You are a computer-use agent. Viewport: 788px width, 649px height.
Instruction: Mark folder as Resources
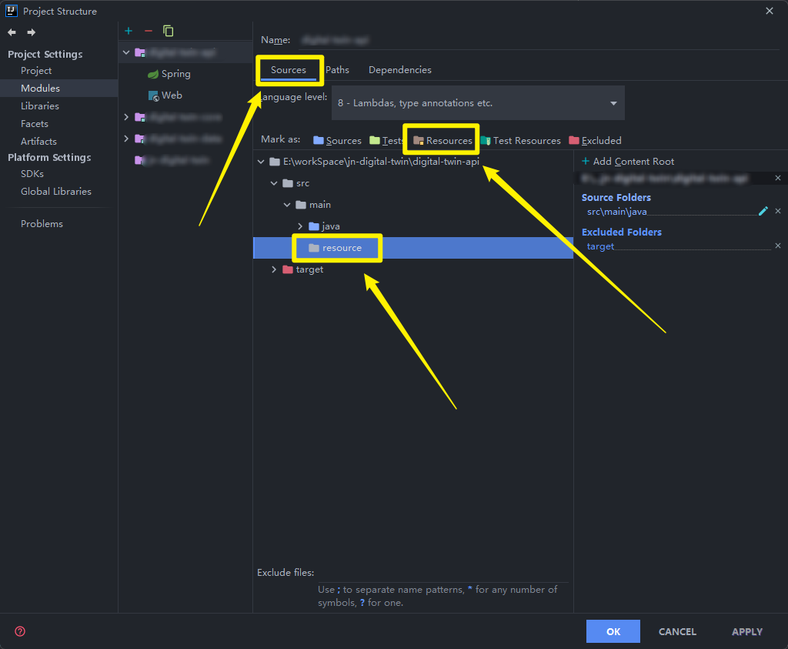442,140
